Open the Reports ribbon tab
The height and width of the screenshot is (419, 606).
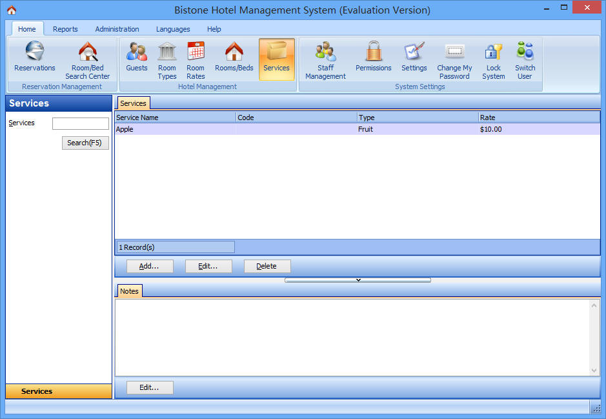(x=65, y=29)
